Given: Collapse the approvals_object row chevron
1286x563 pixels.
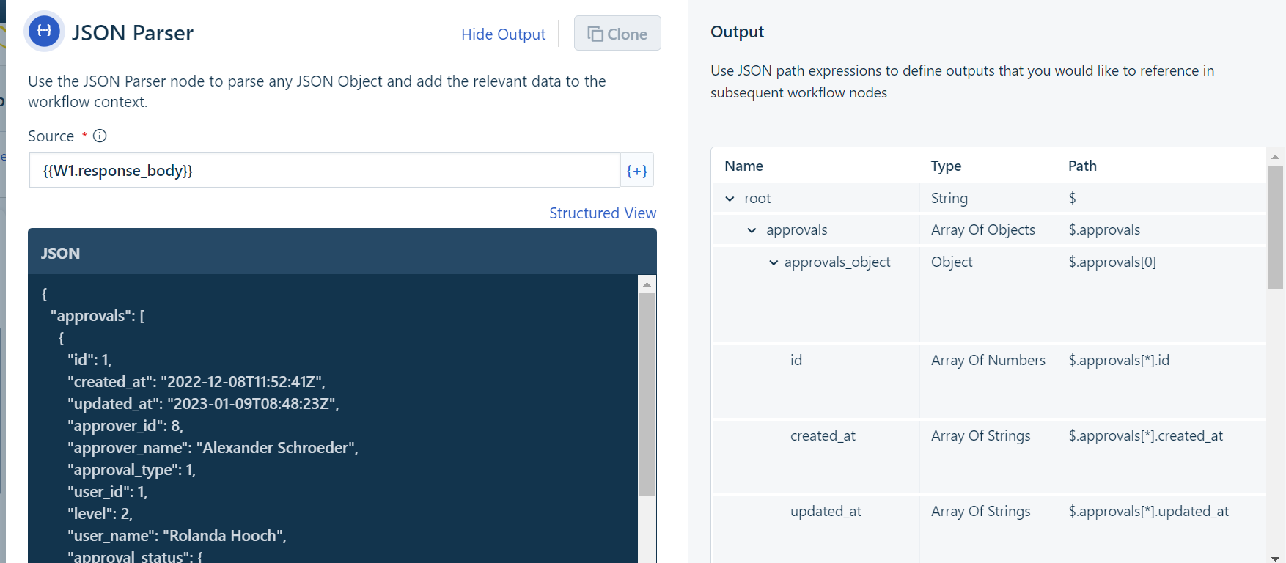Looking at the screenshot, I should coord(774,262).
